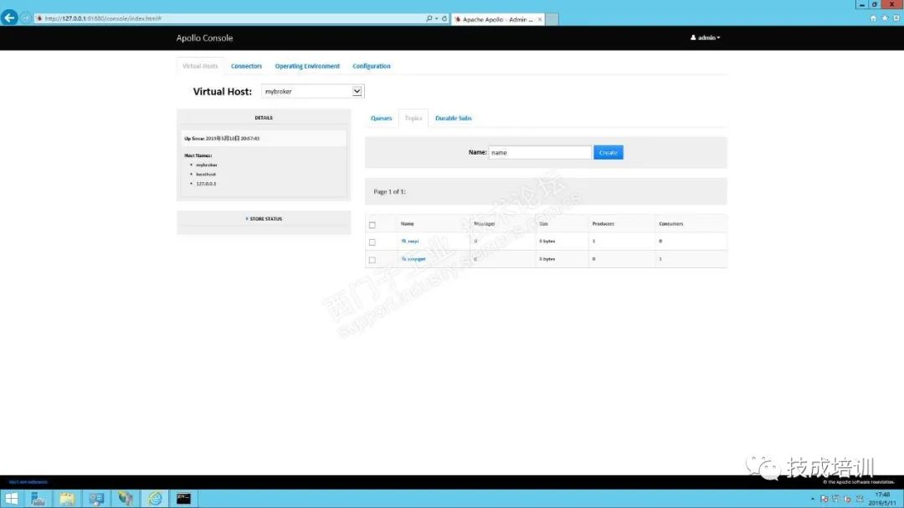Switch to the Queues sub-tab
The height and width of the screenshot is (508, 904).
pyautogui.click(x=381, y=118)
